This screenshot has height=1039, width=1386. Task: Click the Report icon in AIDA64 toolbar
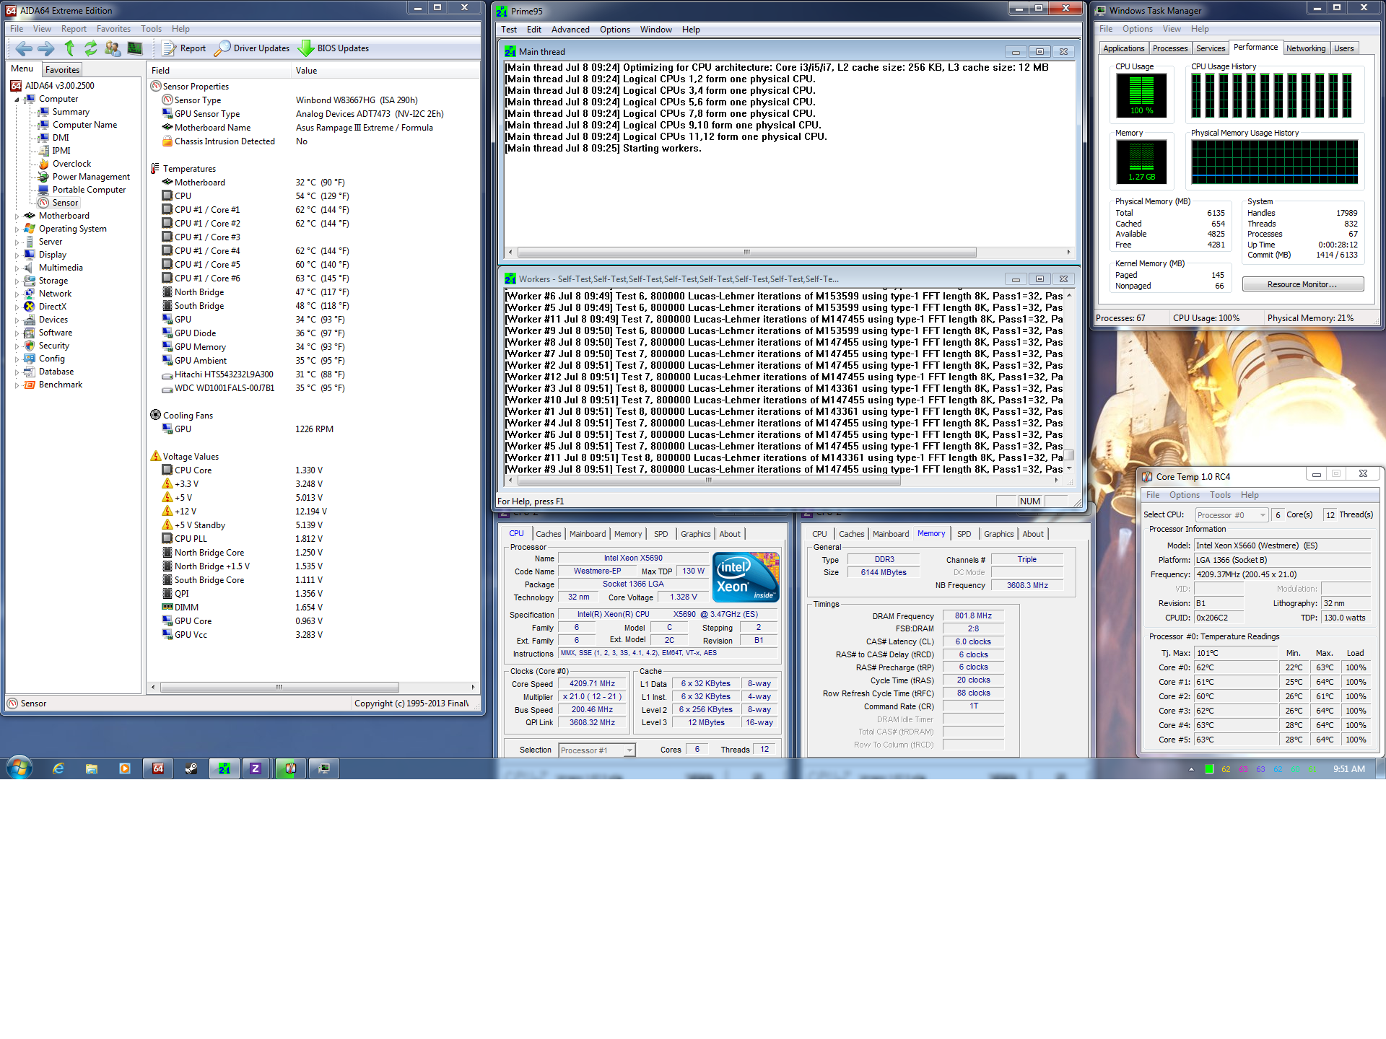coord(169,48)
